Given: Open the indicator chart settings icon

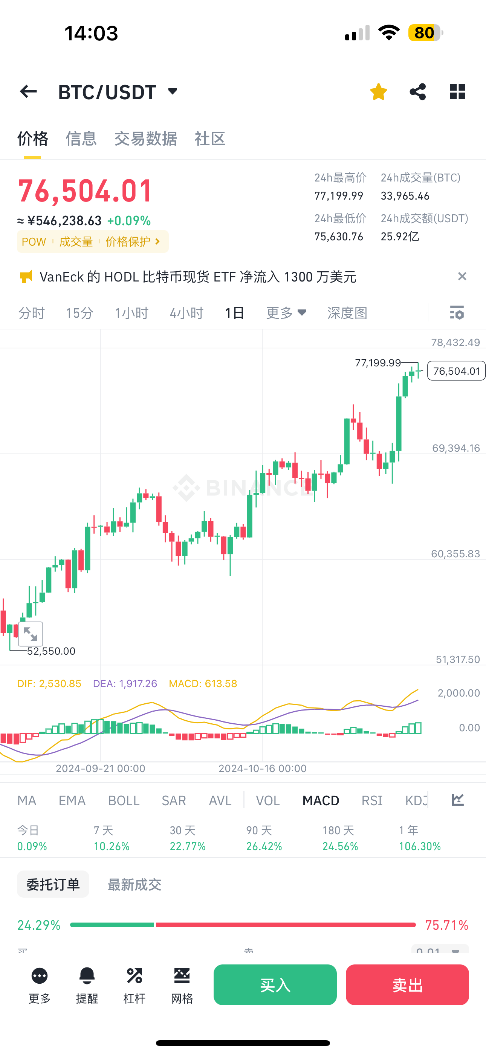Looking at the screenshot, I should coord(457,800).
